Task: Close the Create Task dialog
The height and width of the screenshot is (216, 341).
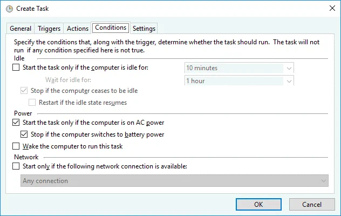Action: coord(332,8)
